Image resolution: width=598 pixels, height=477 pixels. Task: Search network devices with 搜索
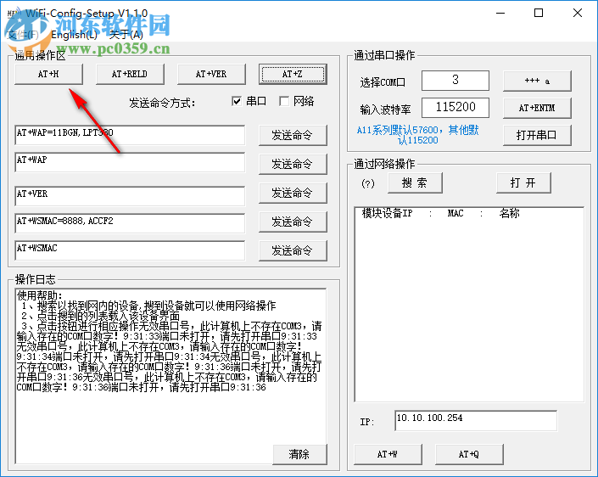415,182
